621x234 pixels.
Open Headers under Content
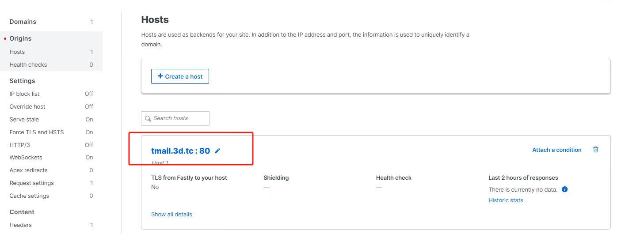[x=20, y=225]
